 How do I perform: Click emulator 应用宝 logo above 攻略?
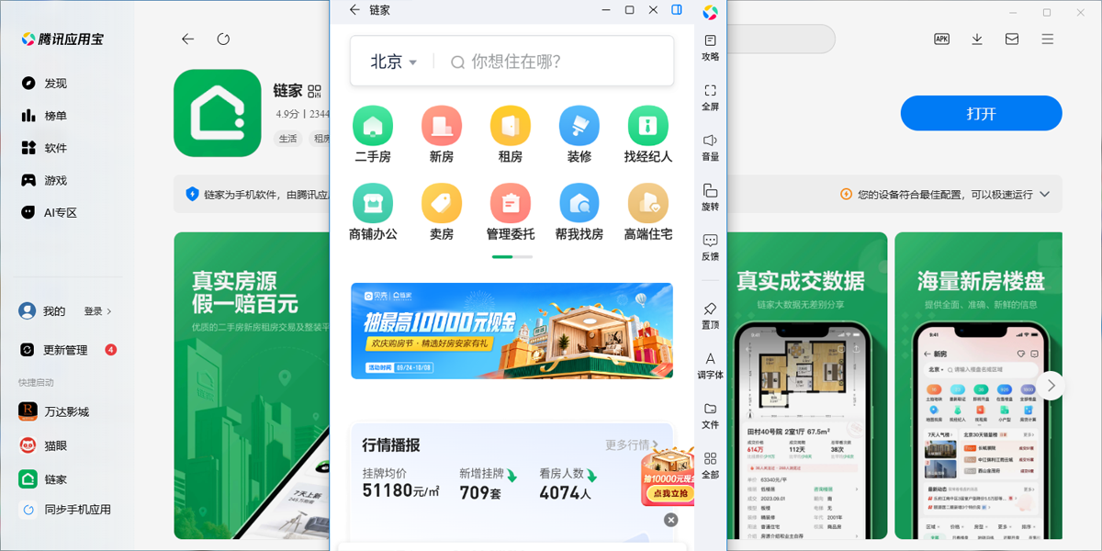[710, 12]
